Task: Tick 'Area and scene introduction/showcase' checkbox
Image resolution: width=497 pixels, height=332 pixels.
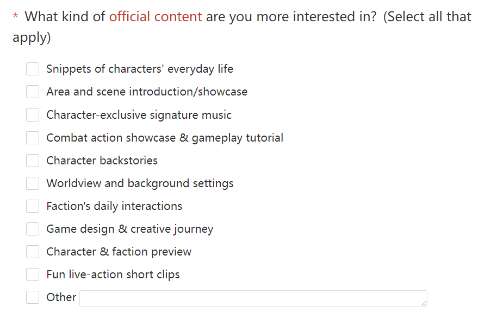Action: [x=33, y=92]
